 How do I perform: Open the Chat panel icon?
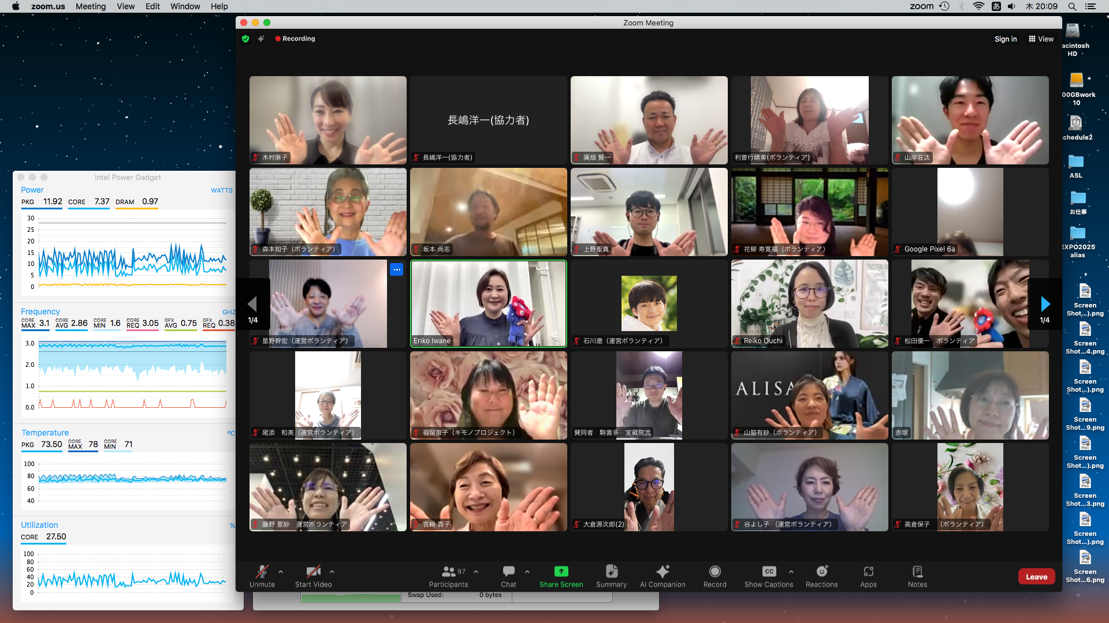(508, 572)
